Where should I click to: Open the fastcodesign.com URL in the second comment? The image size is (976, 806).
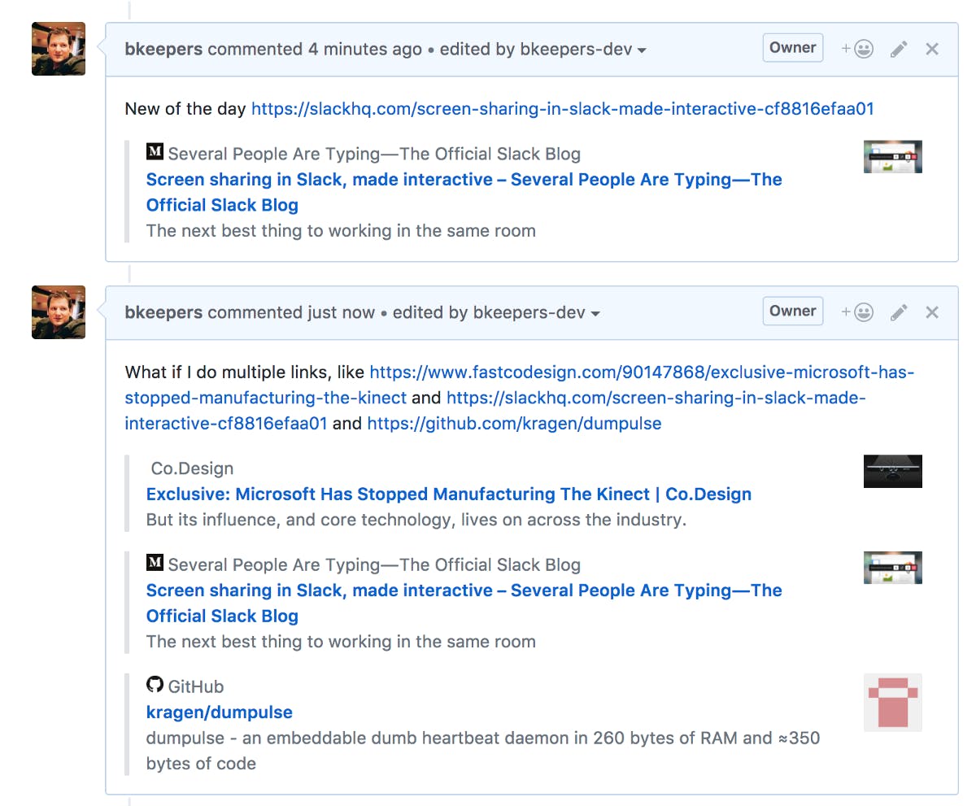click(641, 372)
